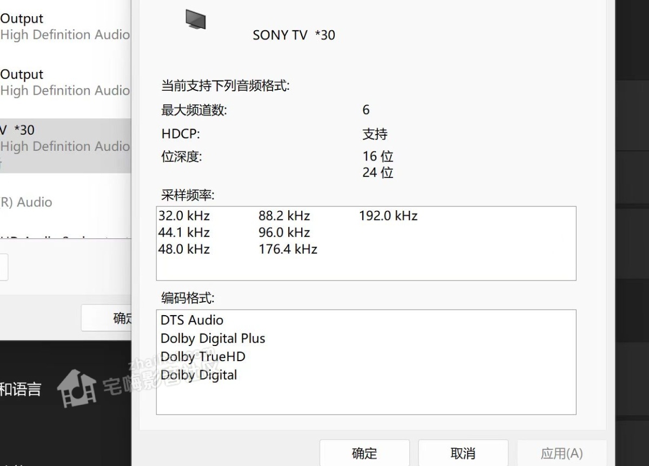Click the HDCP value 支持

pos(375,134)
